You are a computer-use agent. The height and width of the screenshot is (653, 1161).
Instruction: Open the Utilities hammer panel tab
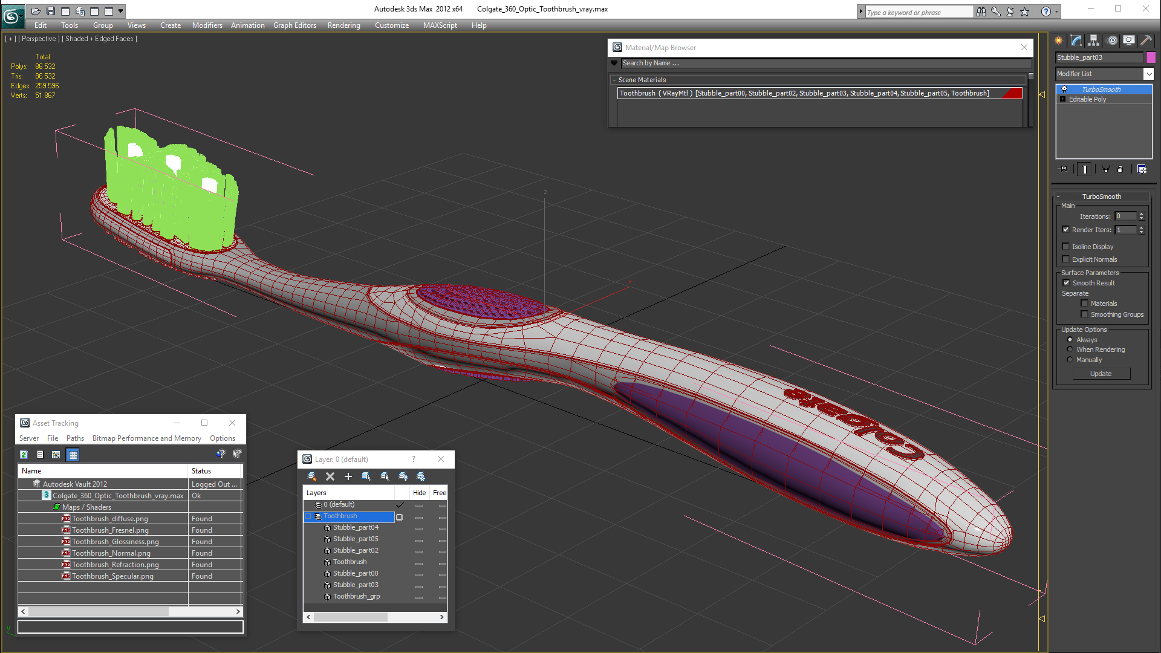[x=1146, y=41]
